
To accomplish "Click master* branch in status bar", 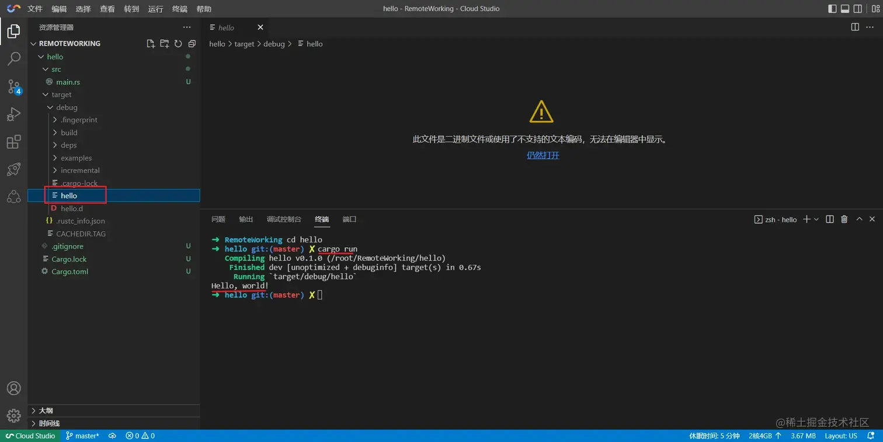I will [x=82, y=436].
